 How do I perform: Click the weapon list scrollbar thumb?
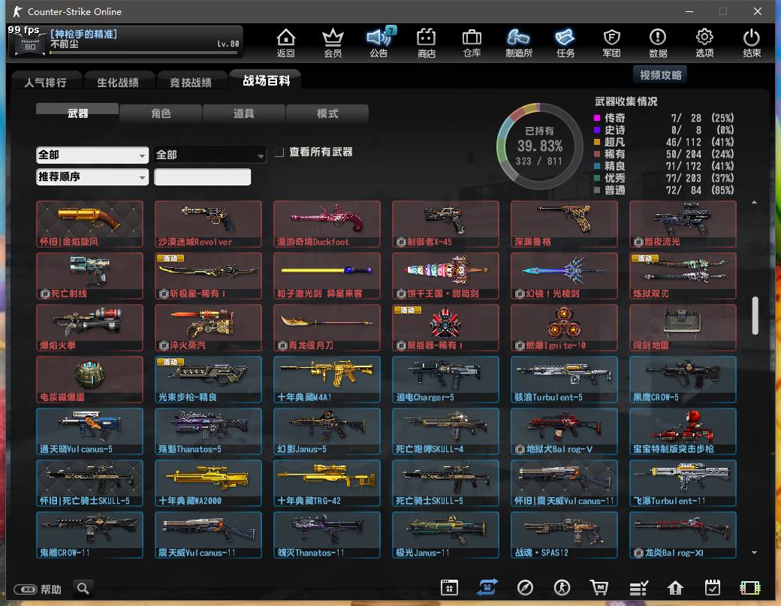[x=755, y=315]
